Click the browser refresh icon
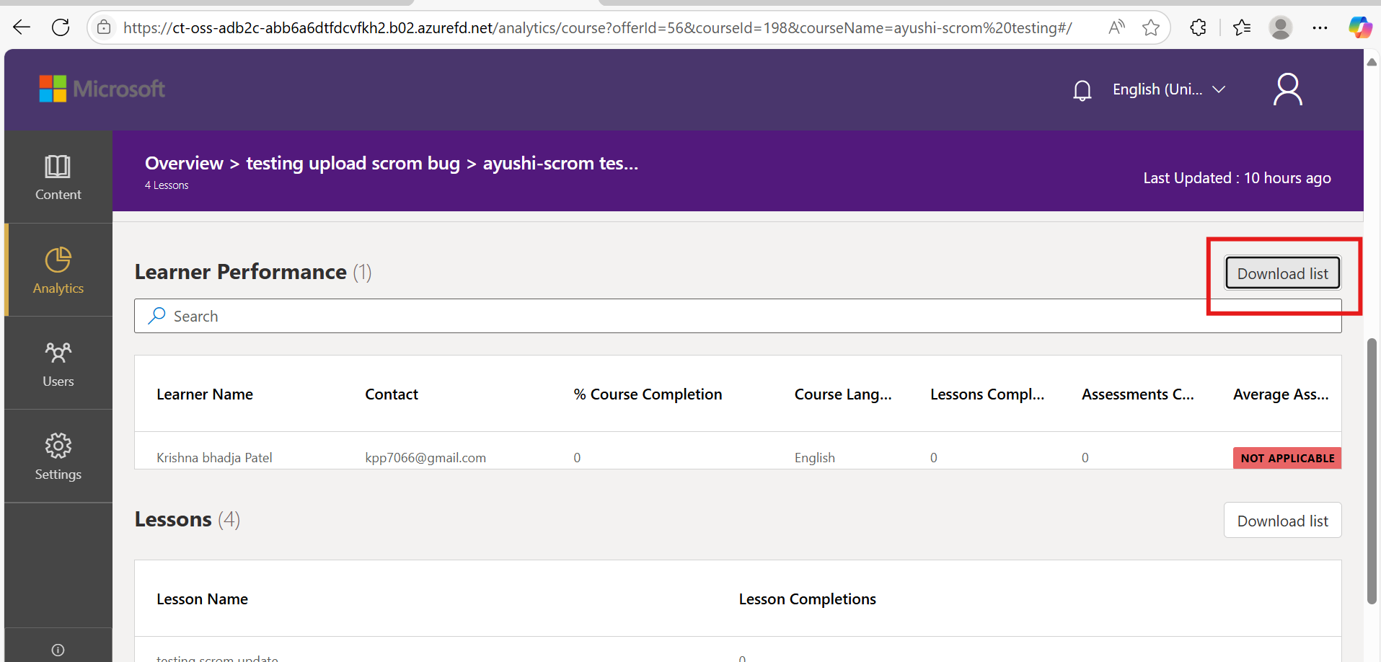The width and height of the screenshot is (1381, 662). (x=61, y=27)
